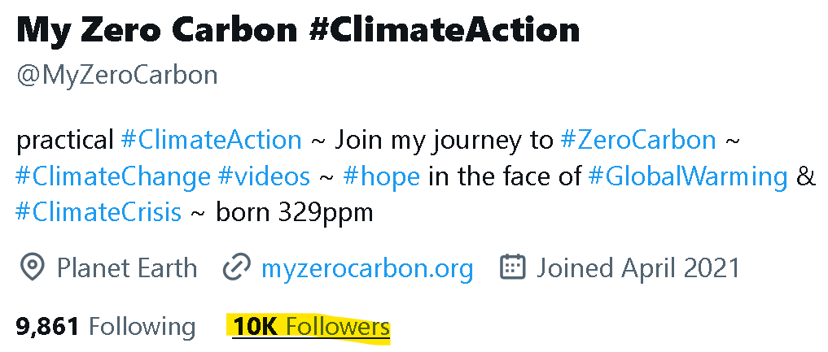Click the Planet Earth location text
Image resolution: width=828 pixels, height=352 pixels.
coord(126,268)
